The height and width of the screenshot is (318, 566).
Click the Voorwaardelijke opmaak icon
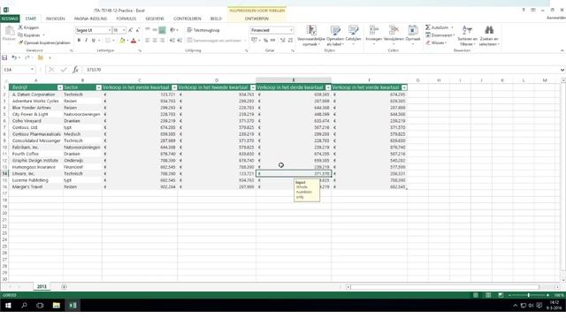(310, 30)
